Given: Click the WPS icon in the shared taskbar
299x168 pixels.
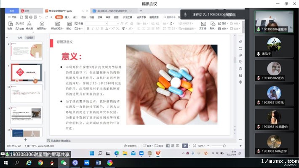Looking at the screenshot, I should 158,153.
